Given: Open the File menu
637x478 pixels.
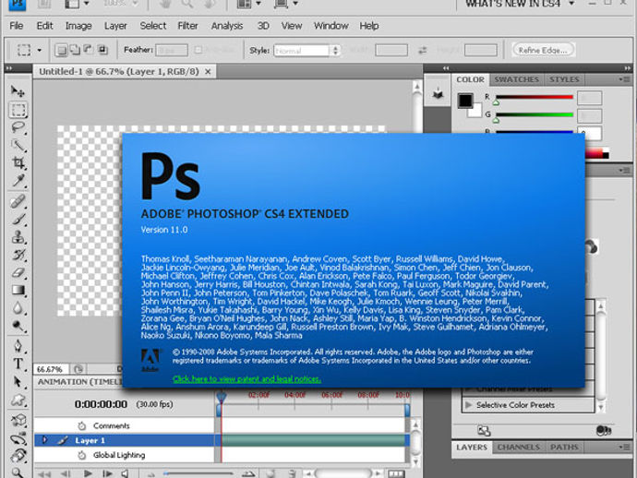Looking at the screenshot, I should click(16, 26).
